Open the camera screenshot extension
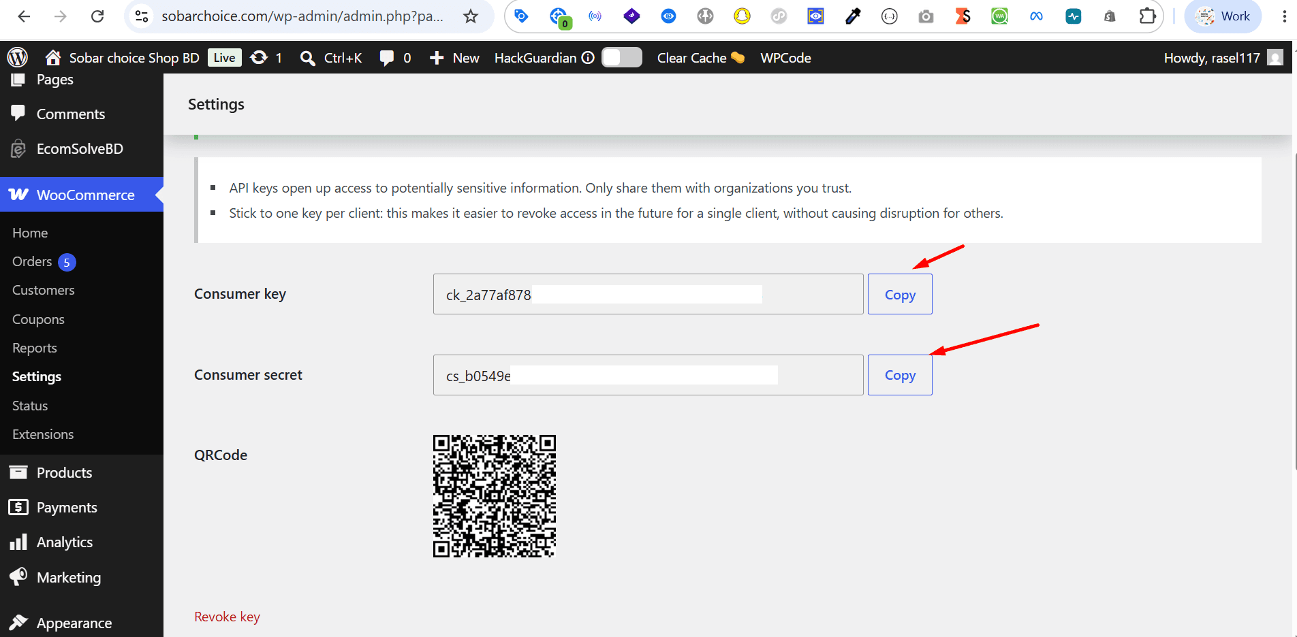The width and height of the screenshot is (1297, 637). [926, 16]
